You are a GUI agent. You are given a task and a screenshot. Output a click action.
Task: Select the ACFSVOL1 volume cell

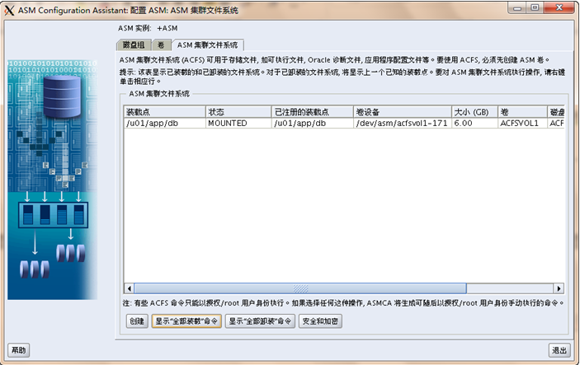point(522,123)
